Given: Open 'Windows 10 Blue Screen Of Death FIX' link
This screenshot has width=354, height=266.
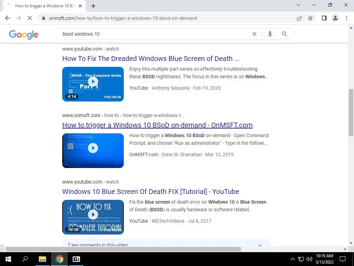Looking at the screenshot, I should pyautogui.click(x=151, y=192).
